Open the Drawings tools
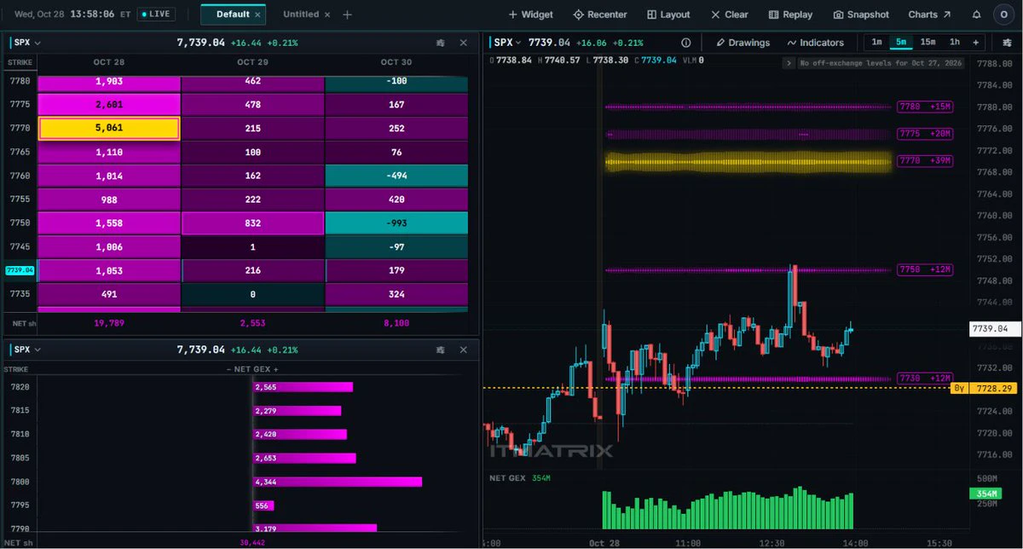The width and height of the screenshot is (1023, 549). point(743,43)
